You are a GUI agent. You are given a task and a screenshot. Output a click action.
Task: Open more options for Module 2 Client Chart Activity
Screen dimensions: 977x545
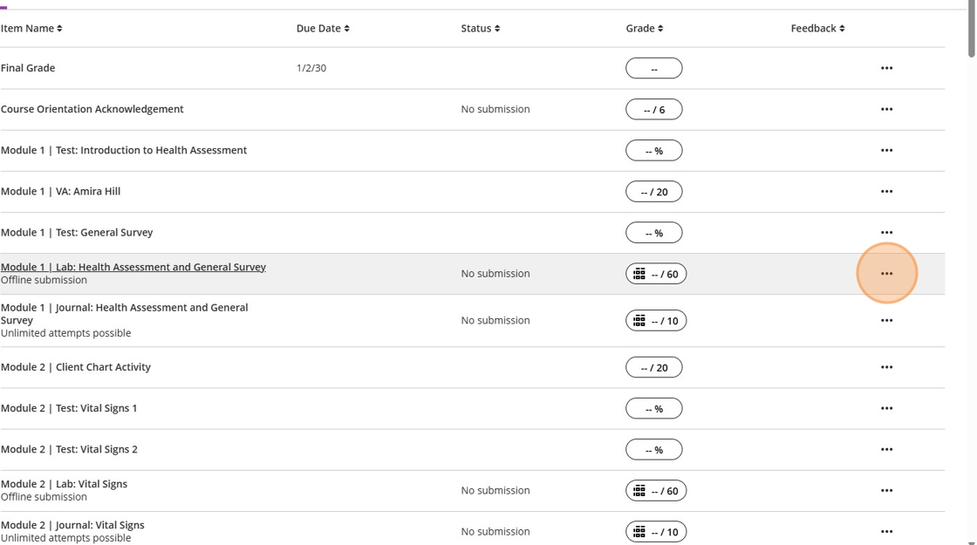tap(886, 367)
